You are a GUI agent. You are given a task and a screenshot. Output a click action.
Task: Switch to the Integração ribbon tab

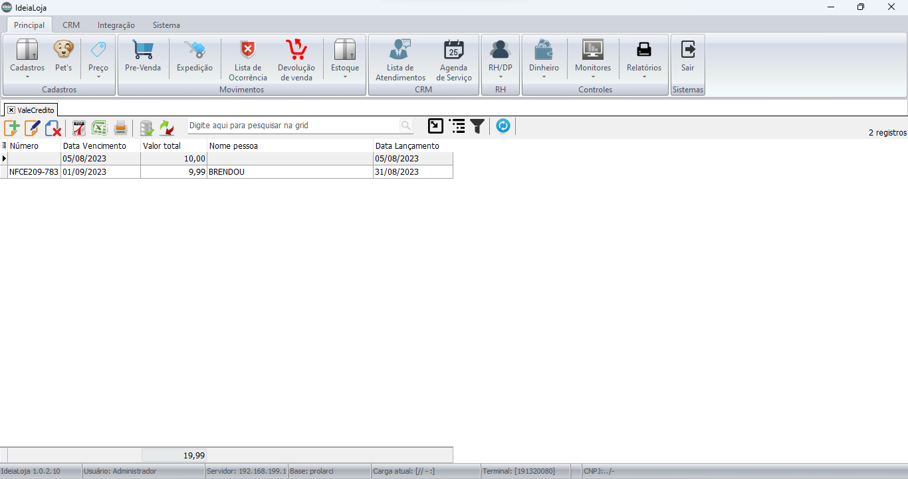click(x=116, y=25)
